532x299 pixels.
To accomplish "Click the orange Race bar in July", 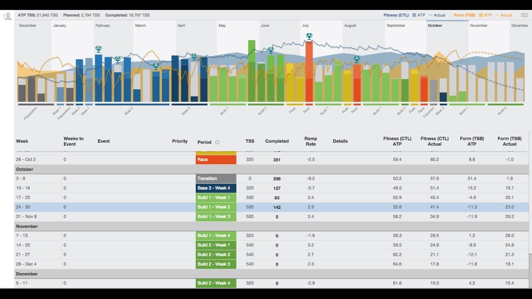I will [x=309, y=71].
